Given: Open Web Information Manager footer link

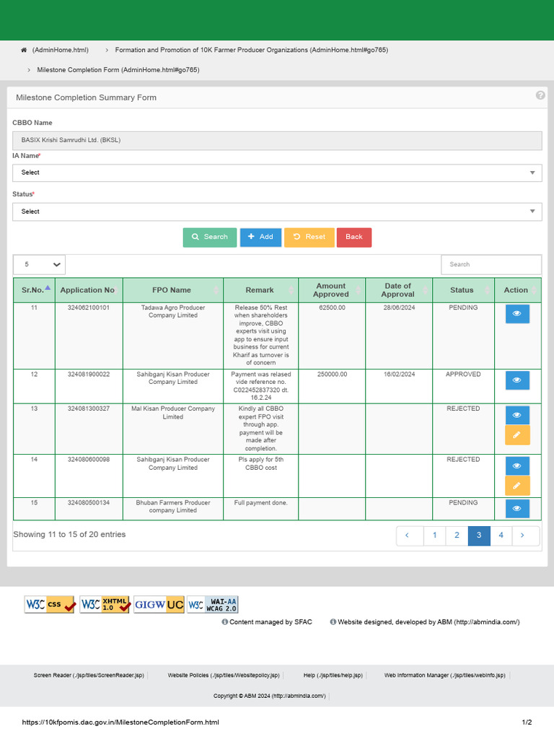Looking at the screenshot, I should coord(444,675).
